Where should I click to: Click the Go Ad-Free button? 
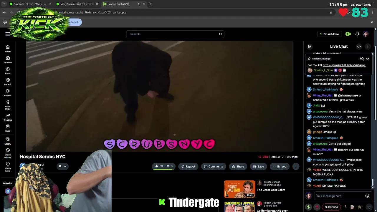pos(329,34)
